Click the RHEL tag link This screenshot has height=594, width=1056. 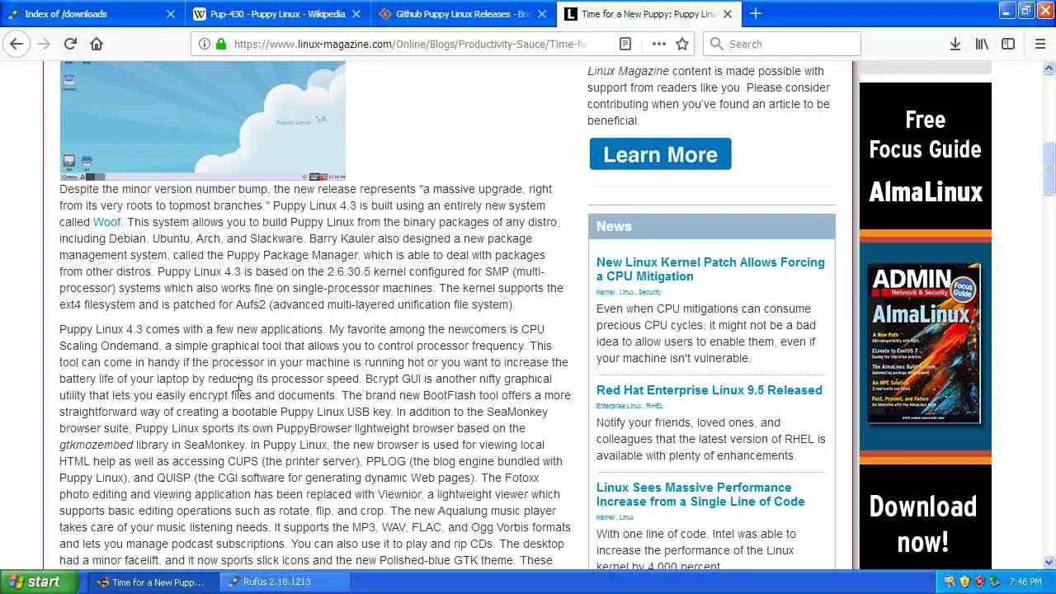pyautogui.click(x=655, y=406)
